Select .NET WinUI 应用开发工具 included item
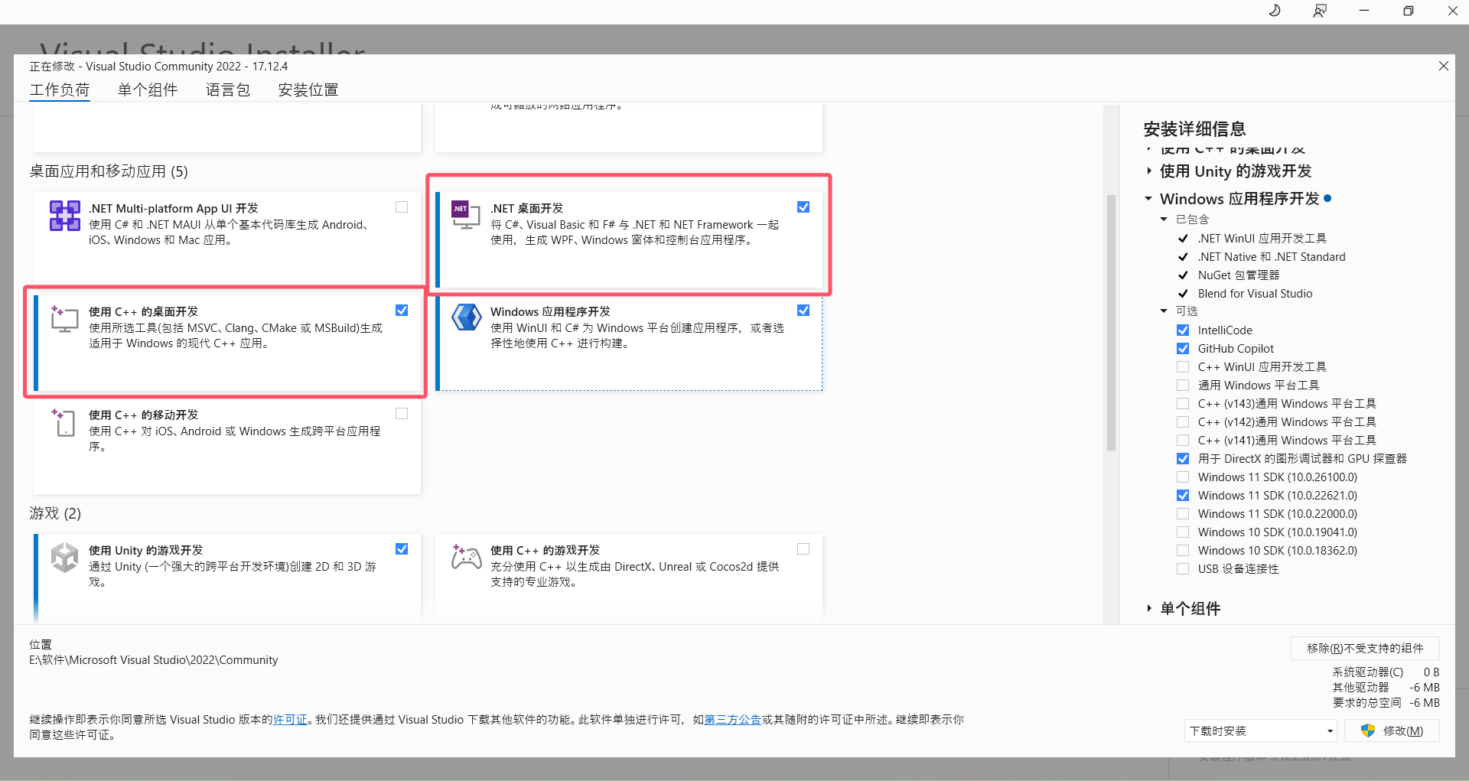Viewport: 1469px width, 781px height. [x=1262, y=239]
